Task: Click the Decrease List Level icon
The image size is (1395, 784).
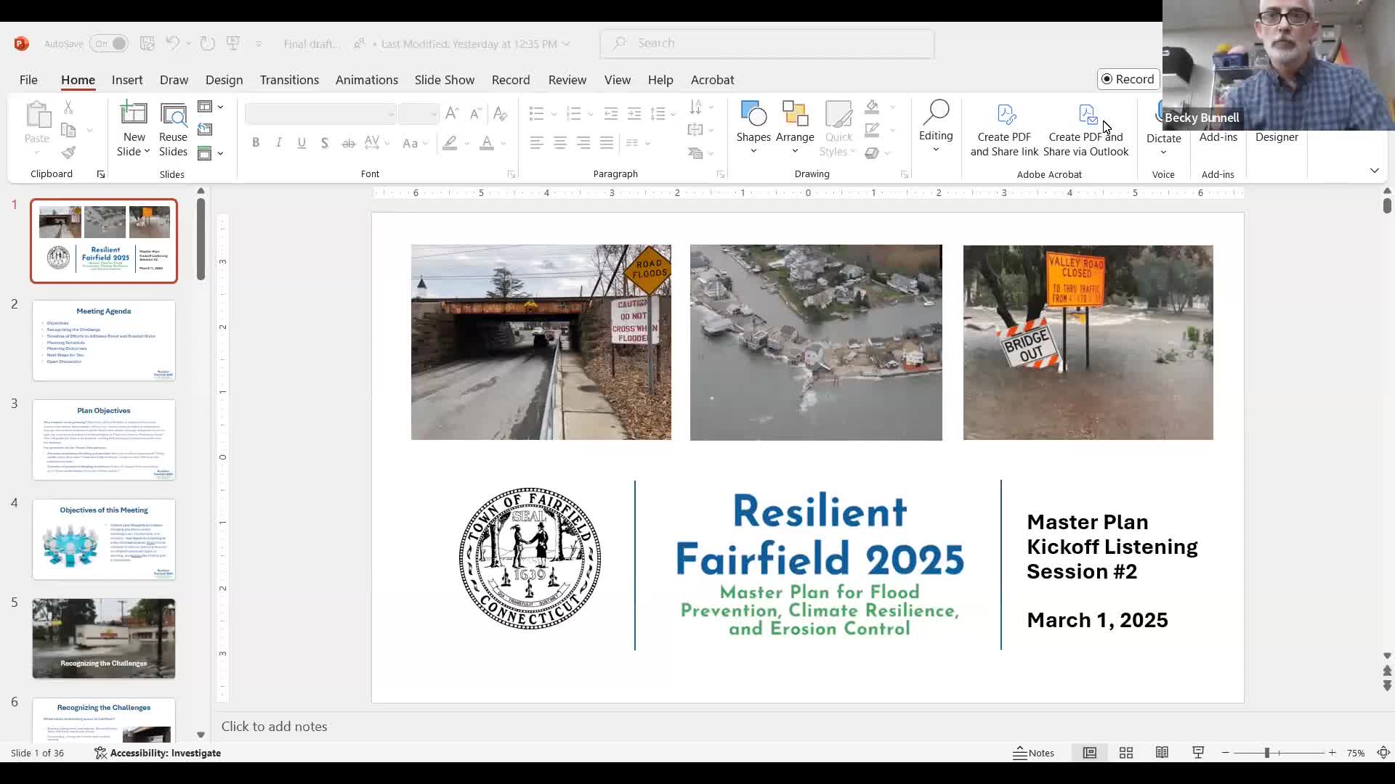Action: [611, 113]
